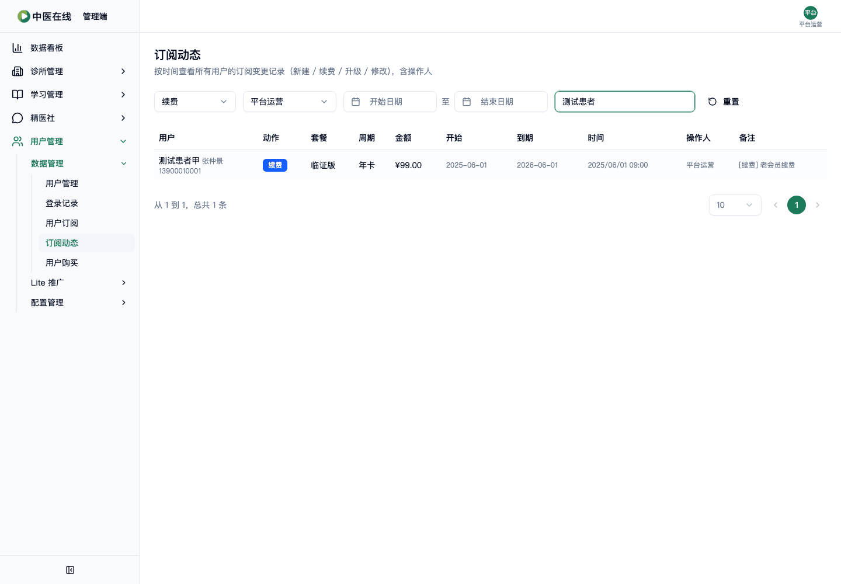
Task: Click the 动作 column header
Action: click(271, 138)
